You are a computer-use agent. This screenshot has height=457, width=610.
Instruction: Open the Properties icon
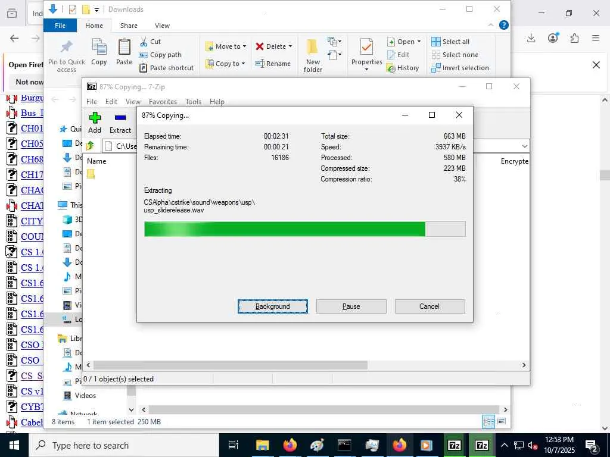pos(366,47)
